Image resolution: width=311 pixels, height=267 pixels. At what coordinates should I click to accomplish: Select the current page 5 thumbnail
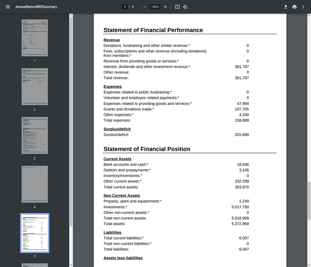34,233
